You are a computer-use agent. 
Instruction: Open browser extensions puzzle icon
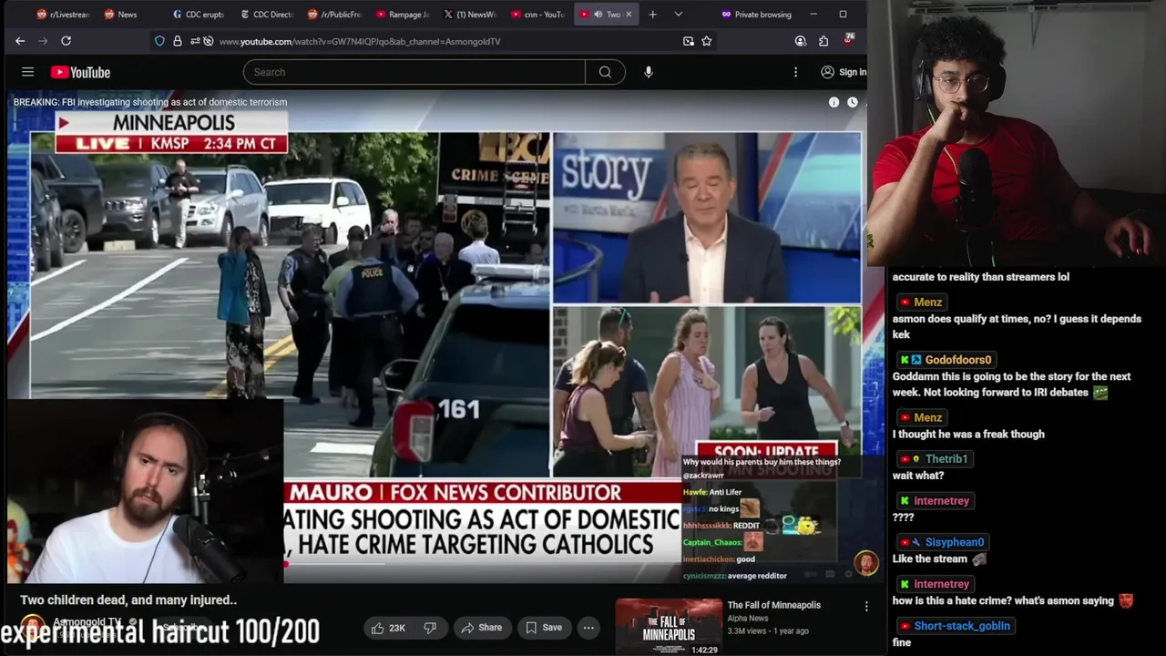point(823,41)
